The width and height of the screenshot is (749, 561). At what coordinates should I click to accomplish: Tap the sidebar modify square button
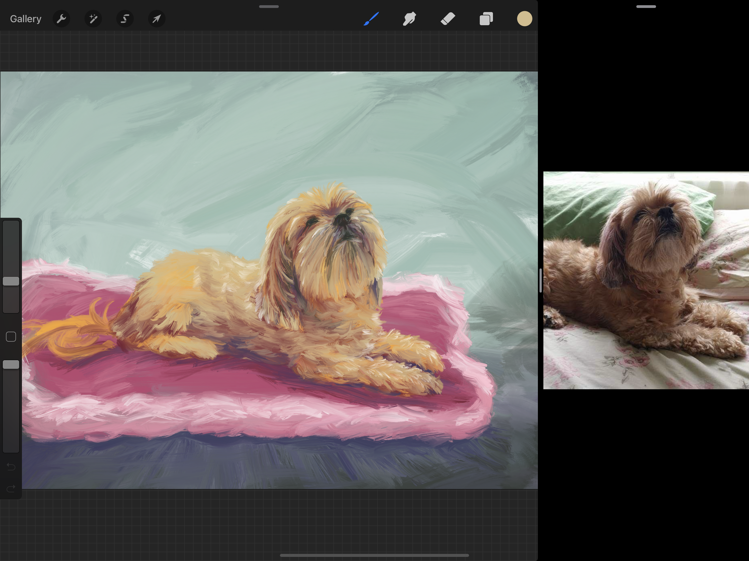point(11,337)
